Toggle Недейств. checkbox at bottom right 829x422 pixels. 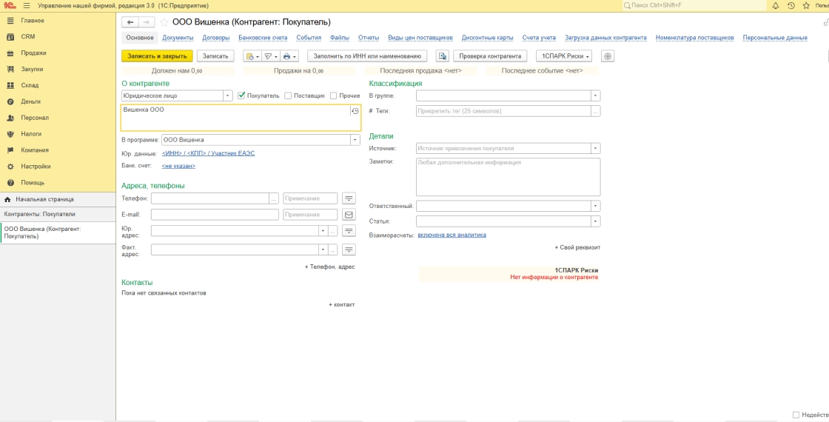pos(796,415)
